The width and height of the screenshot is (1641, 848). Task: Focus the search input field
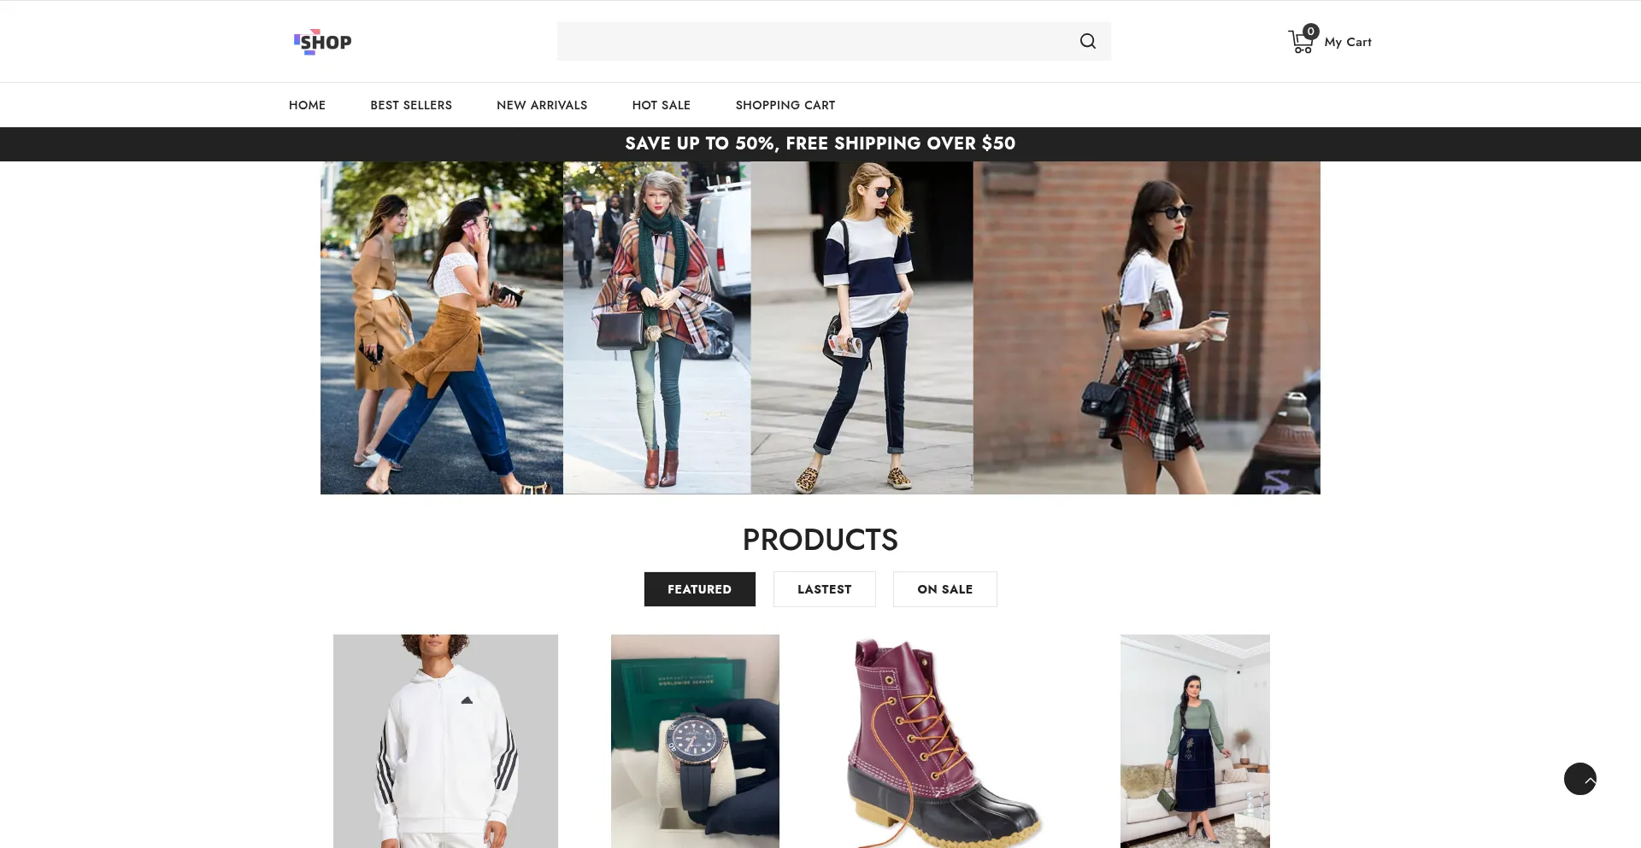[812, 41]
